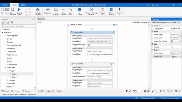
Task: Open help icon in title bar
Action: tap(157, 5)
